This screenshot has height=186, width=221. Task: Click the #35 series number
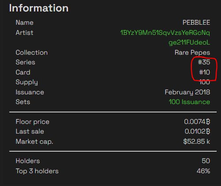(204, 62)
